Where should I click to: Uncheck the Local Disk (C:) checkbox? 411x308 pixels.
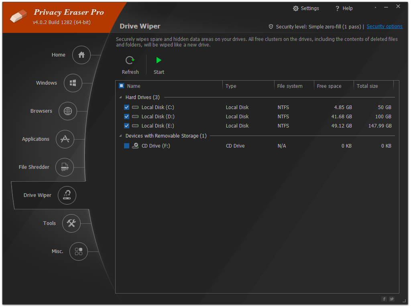pos(127,107)
